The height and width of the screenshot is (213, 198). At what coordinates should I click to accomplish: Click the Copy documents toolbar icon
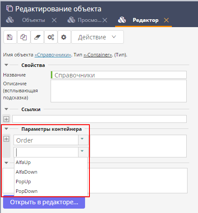pyautogui.click(x=24, y=37)
